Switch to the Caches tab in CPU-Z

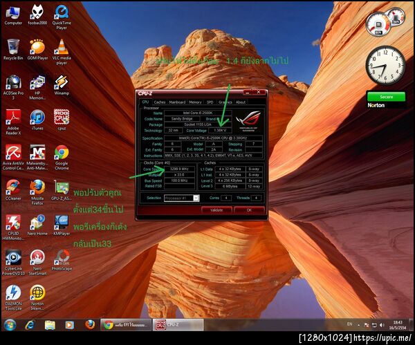[160, 102]
